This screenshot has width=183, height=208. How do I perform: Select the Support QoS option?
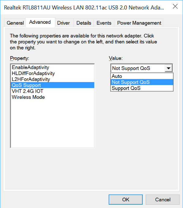[142, 88]
